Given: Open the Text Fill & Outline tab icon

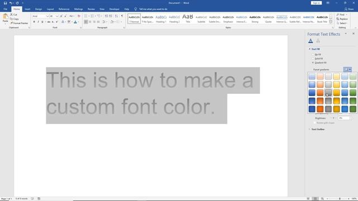Looking at the screenshot, I should pos(310,41).
